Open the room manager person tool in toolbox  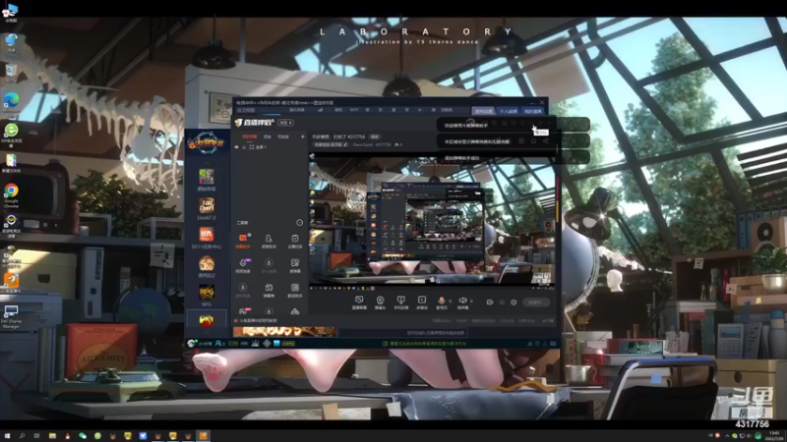pos(269,239)
